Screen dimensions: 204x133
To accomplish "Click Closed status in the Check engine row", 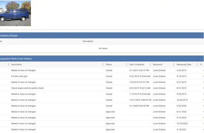I will pos(109,88).
